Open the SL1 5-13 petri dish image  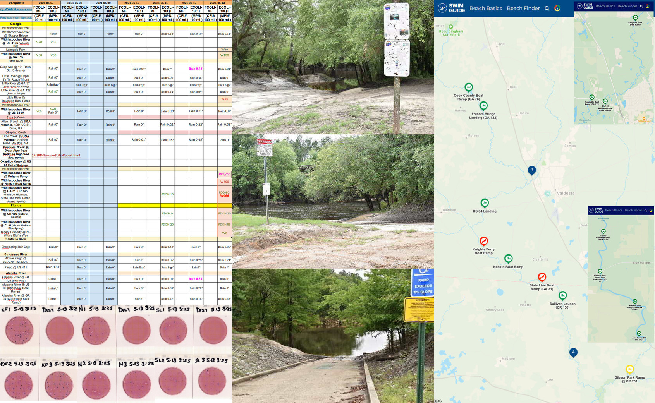coord(174,330)
